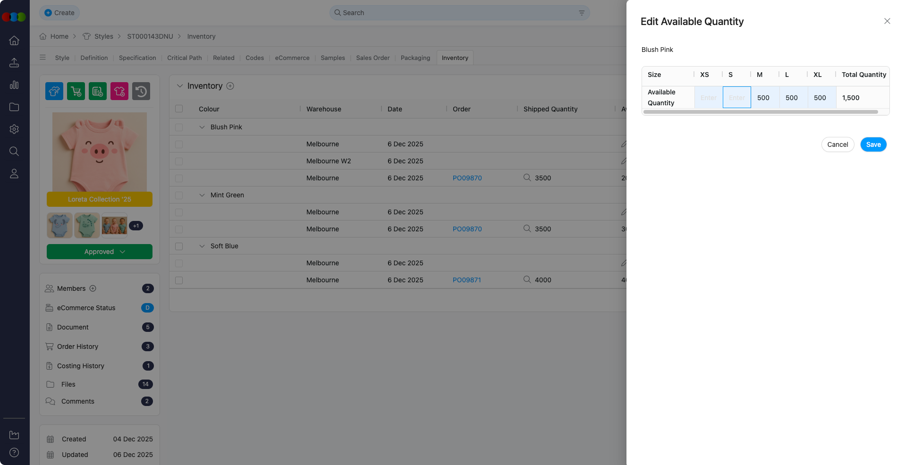Image resolution: width=905 pixels, height=465 pixels.
Task: Toggle the select-all checkbox in table header
Action: pos(179,109)
